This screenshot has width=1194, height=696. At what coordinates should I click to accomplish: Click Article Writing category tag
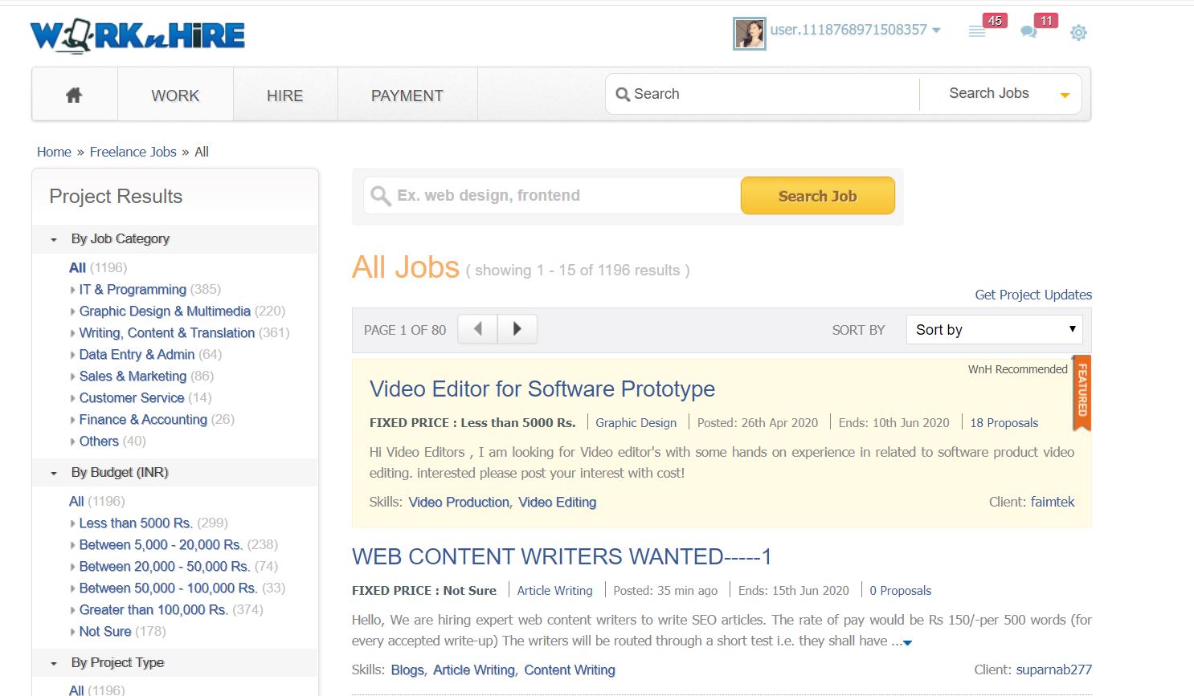click(x=555, y=590)
